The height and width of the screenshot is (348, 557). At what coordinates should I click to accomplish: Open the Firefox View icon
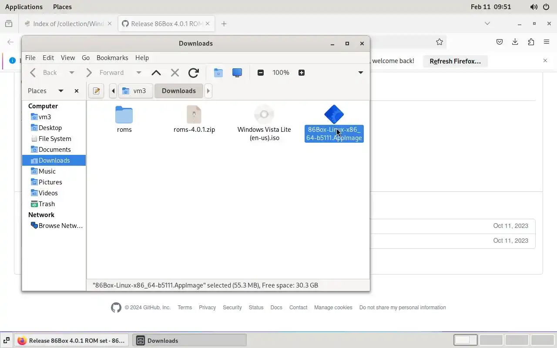click(x=9, y=23)
